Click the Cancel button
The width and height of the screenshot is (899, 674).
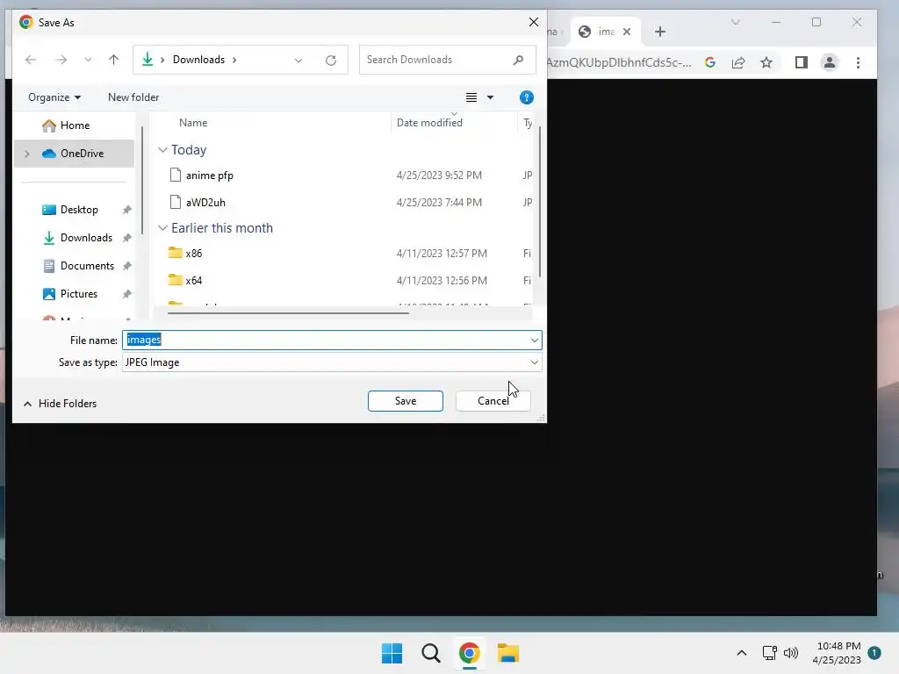[x=493, y=401]
